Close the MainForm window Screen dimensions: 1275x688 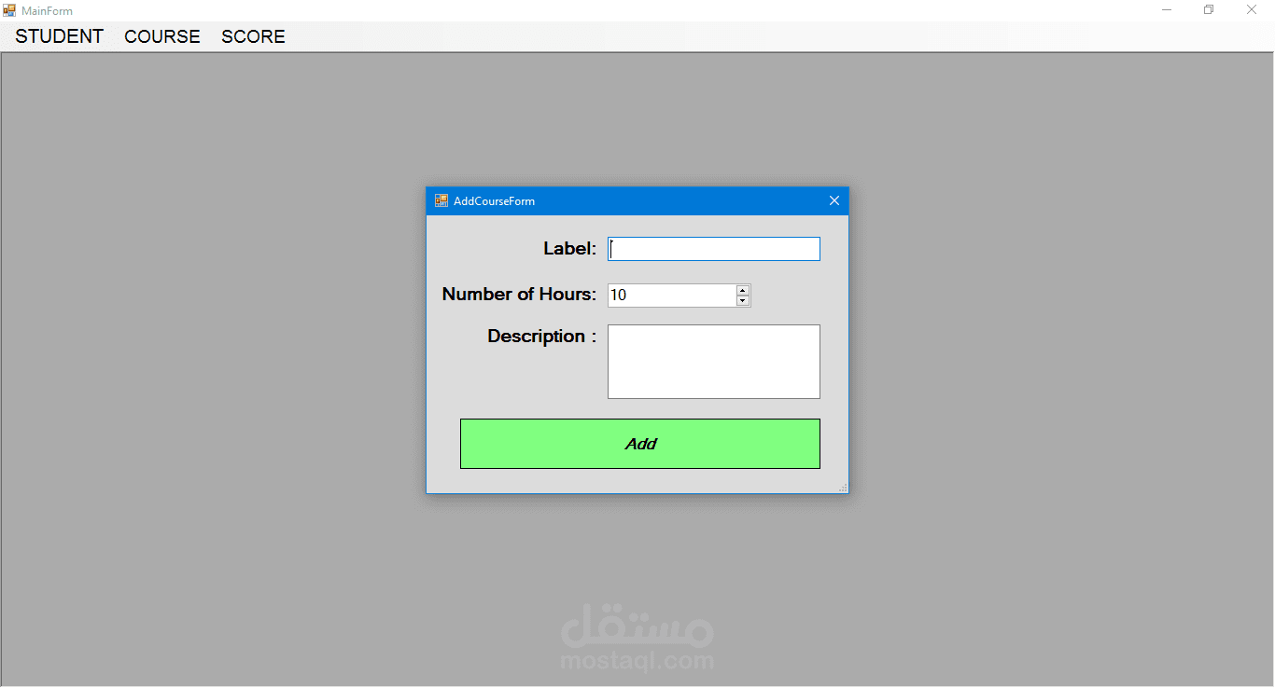[1252, 10]
